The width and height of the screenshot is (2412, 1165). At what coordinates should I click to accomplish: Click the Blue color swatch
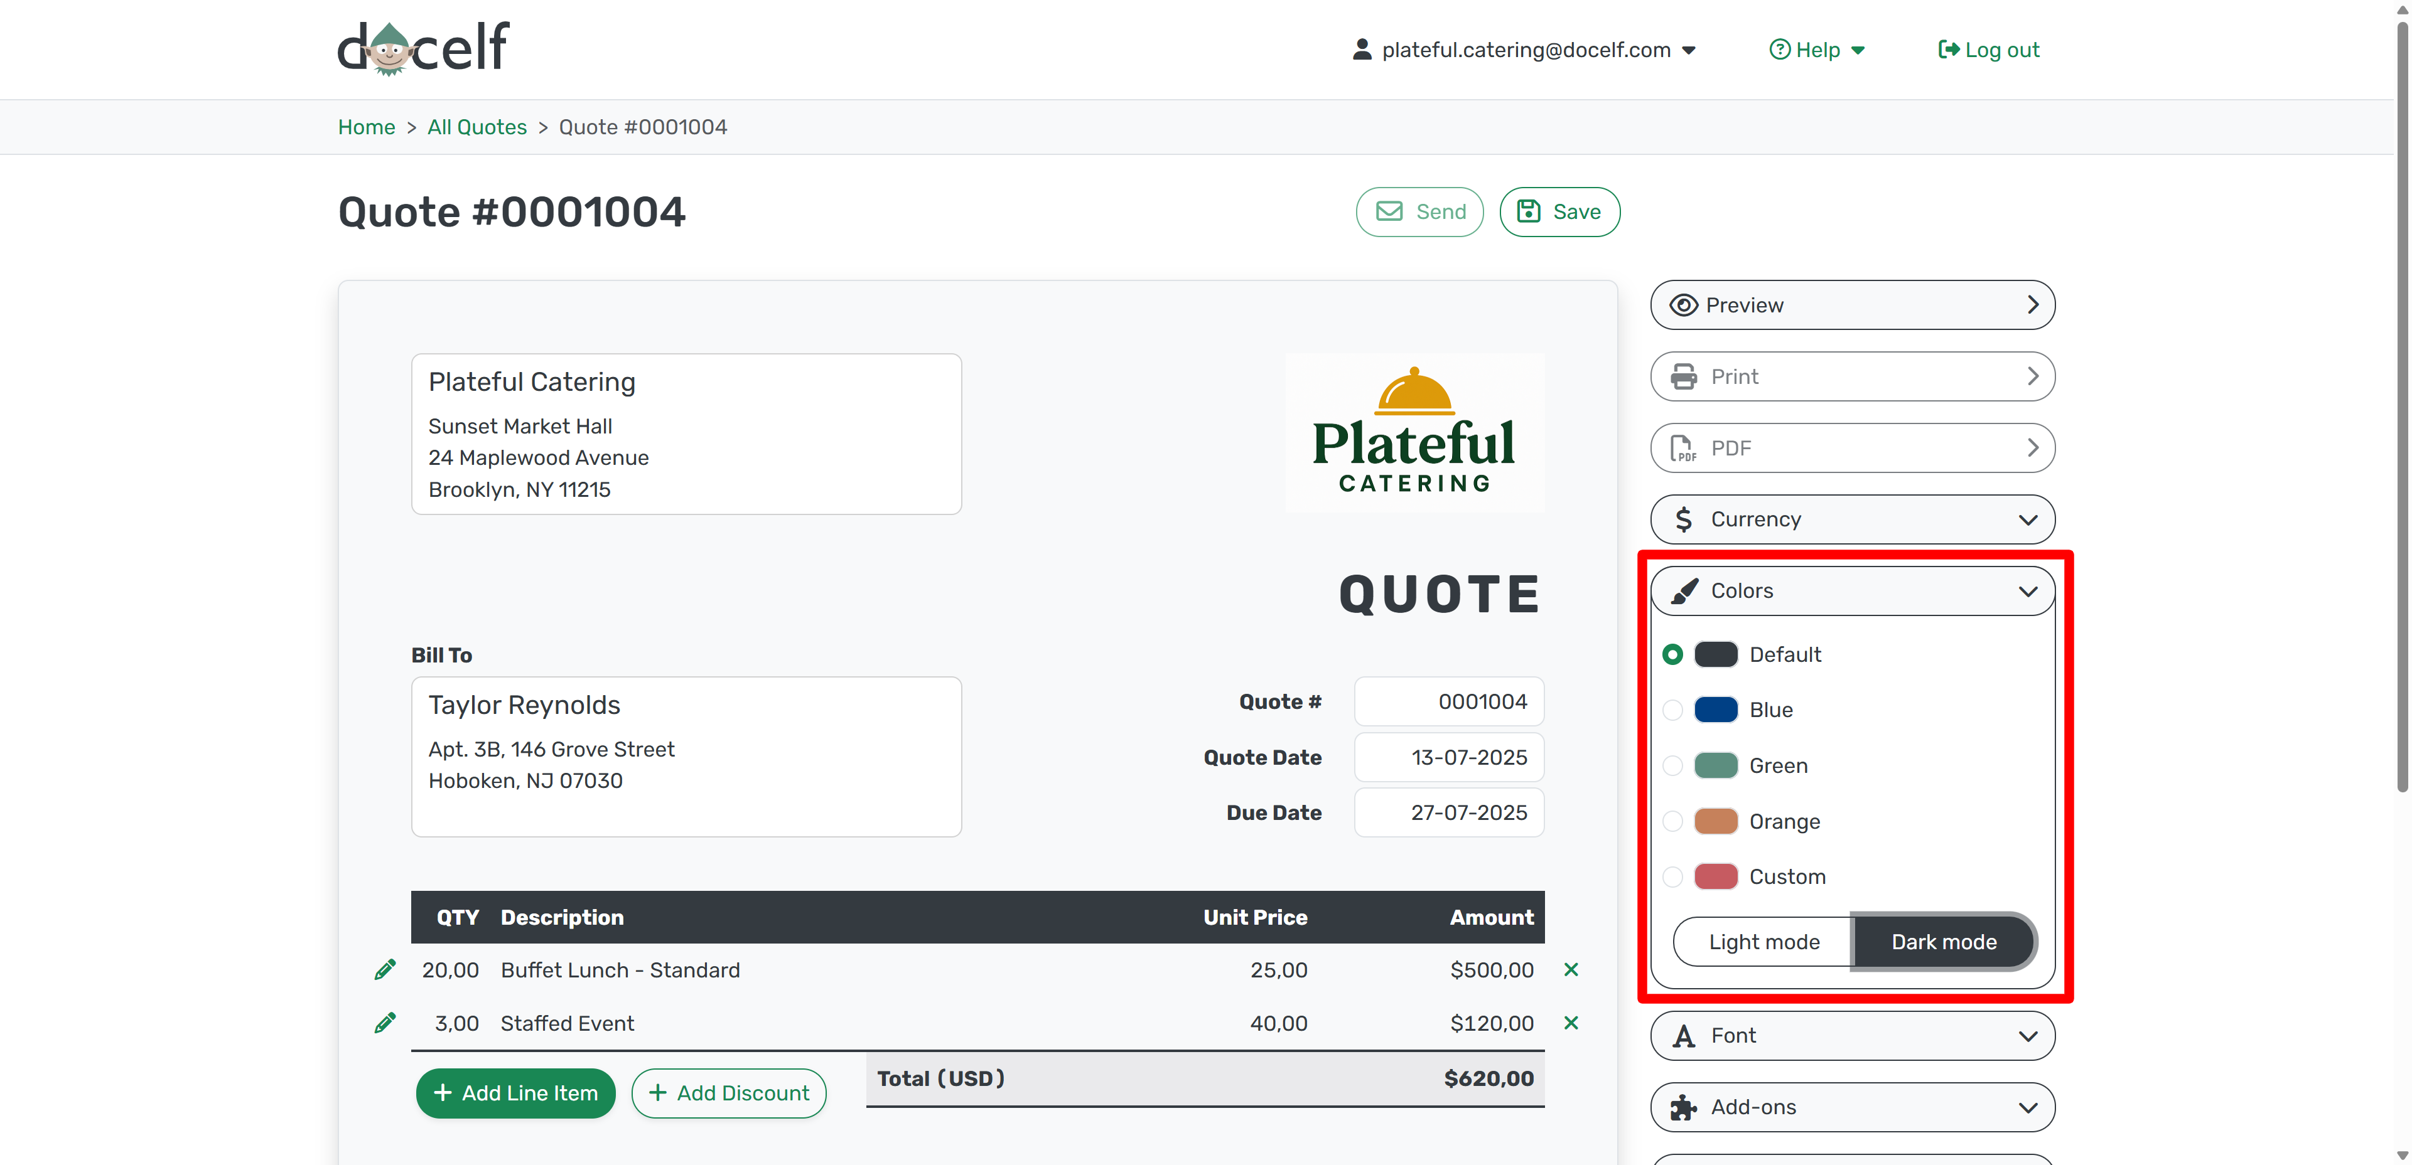click(1715, 710)
